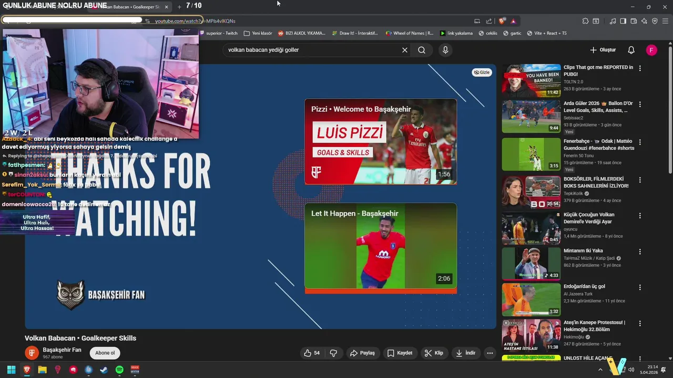Open Brave VPN shield icon
This screenshot has width=673, height=378.
pos(655,21)
